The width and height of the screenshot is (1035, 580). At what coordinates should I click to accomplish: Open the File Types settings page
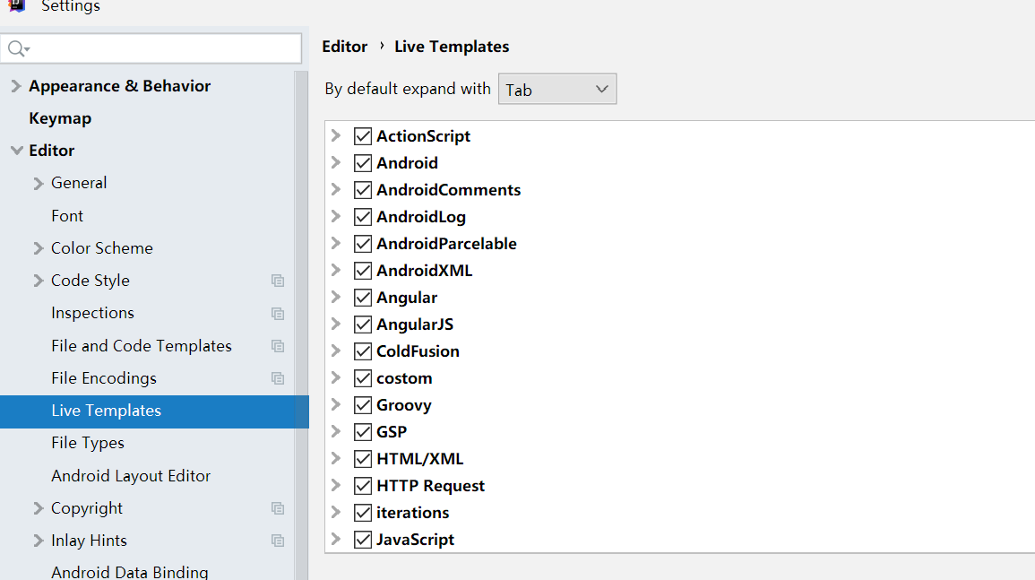coord(88,443)
